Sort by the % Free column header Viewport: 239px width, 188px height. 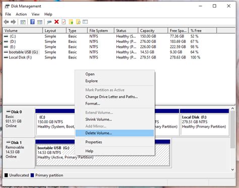coord(203,31)
